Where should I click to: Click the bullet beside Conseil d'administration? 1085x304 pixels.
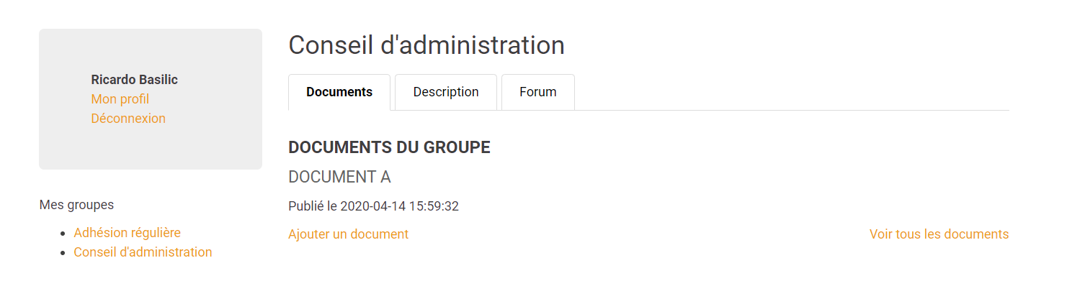pos(64,253)
